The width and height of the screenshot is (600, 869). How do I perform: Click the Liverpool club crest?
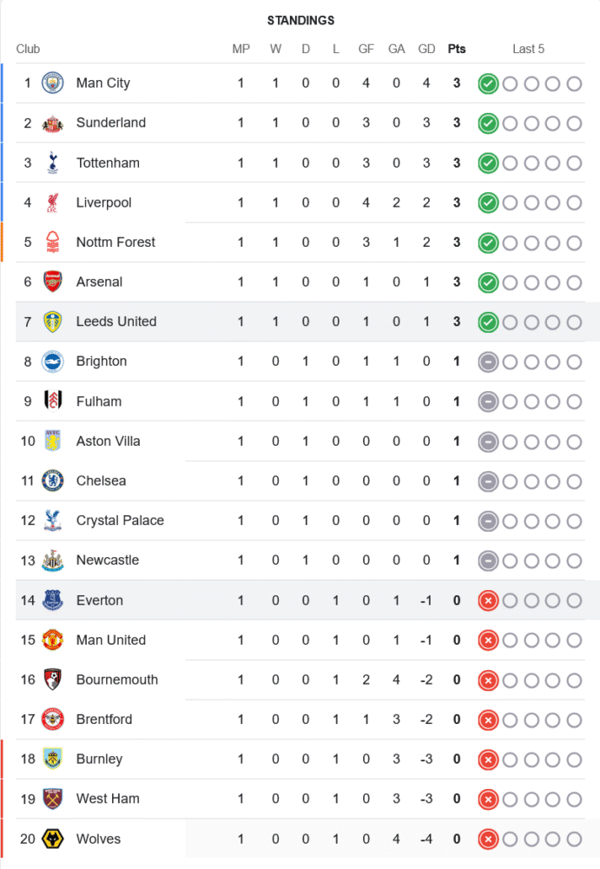click(53, 202)
